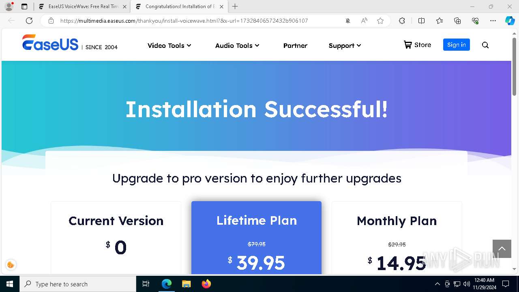Expand the Video Tools dropdown menu
The image size is (519, 292).
[x=169, y=45]
